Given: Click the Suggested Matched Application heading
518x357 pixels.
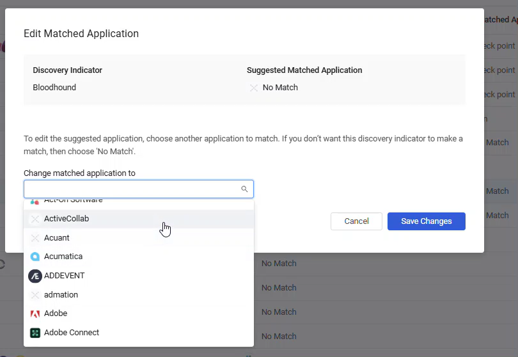Looking at the screenshot, I should click(x=304, y=70).
